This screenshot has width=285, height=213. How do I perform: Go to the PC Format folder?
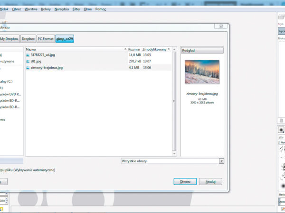point(46,39)
